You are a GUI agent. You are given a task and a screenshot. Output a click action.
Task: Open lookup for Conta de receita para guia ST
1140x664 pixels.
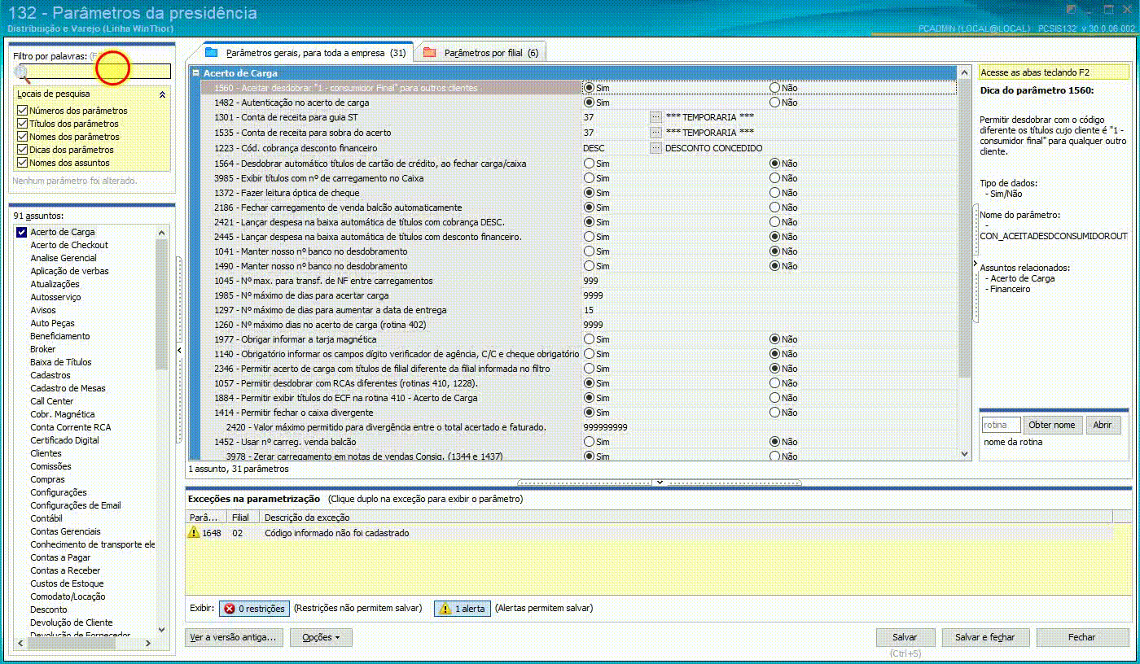[655, 117]
